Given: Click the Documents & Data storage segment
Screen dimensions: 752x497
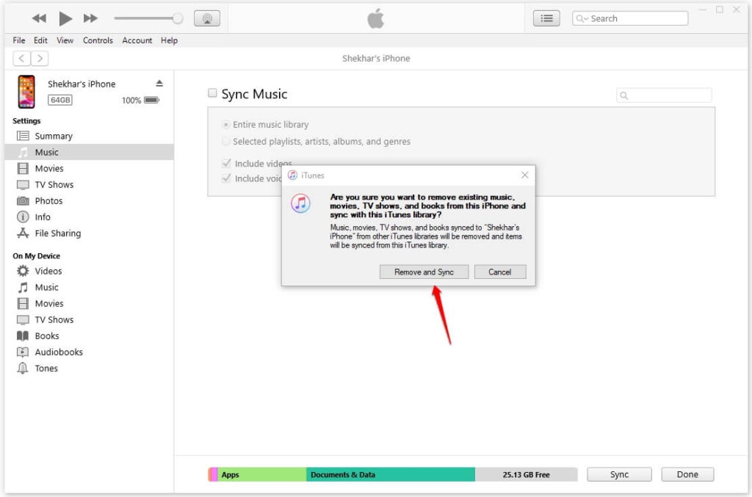Looking at the screenshot, I should point(391,474).
